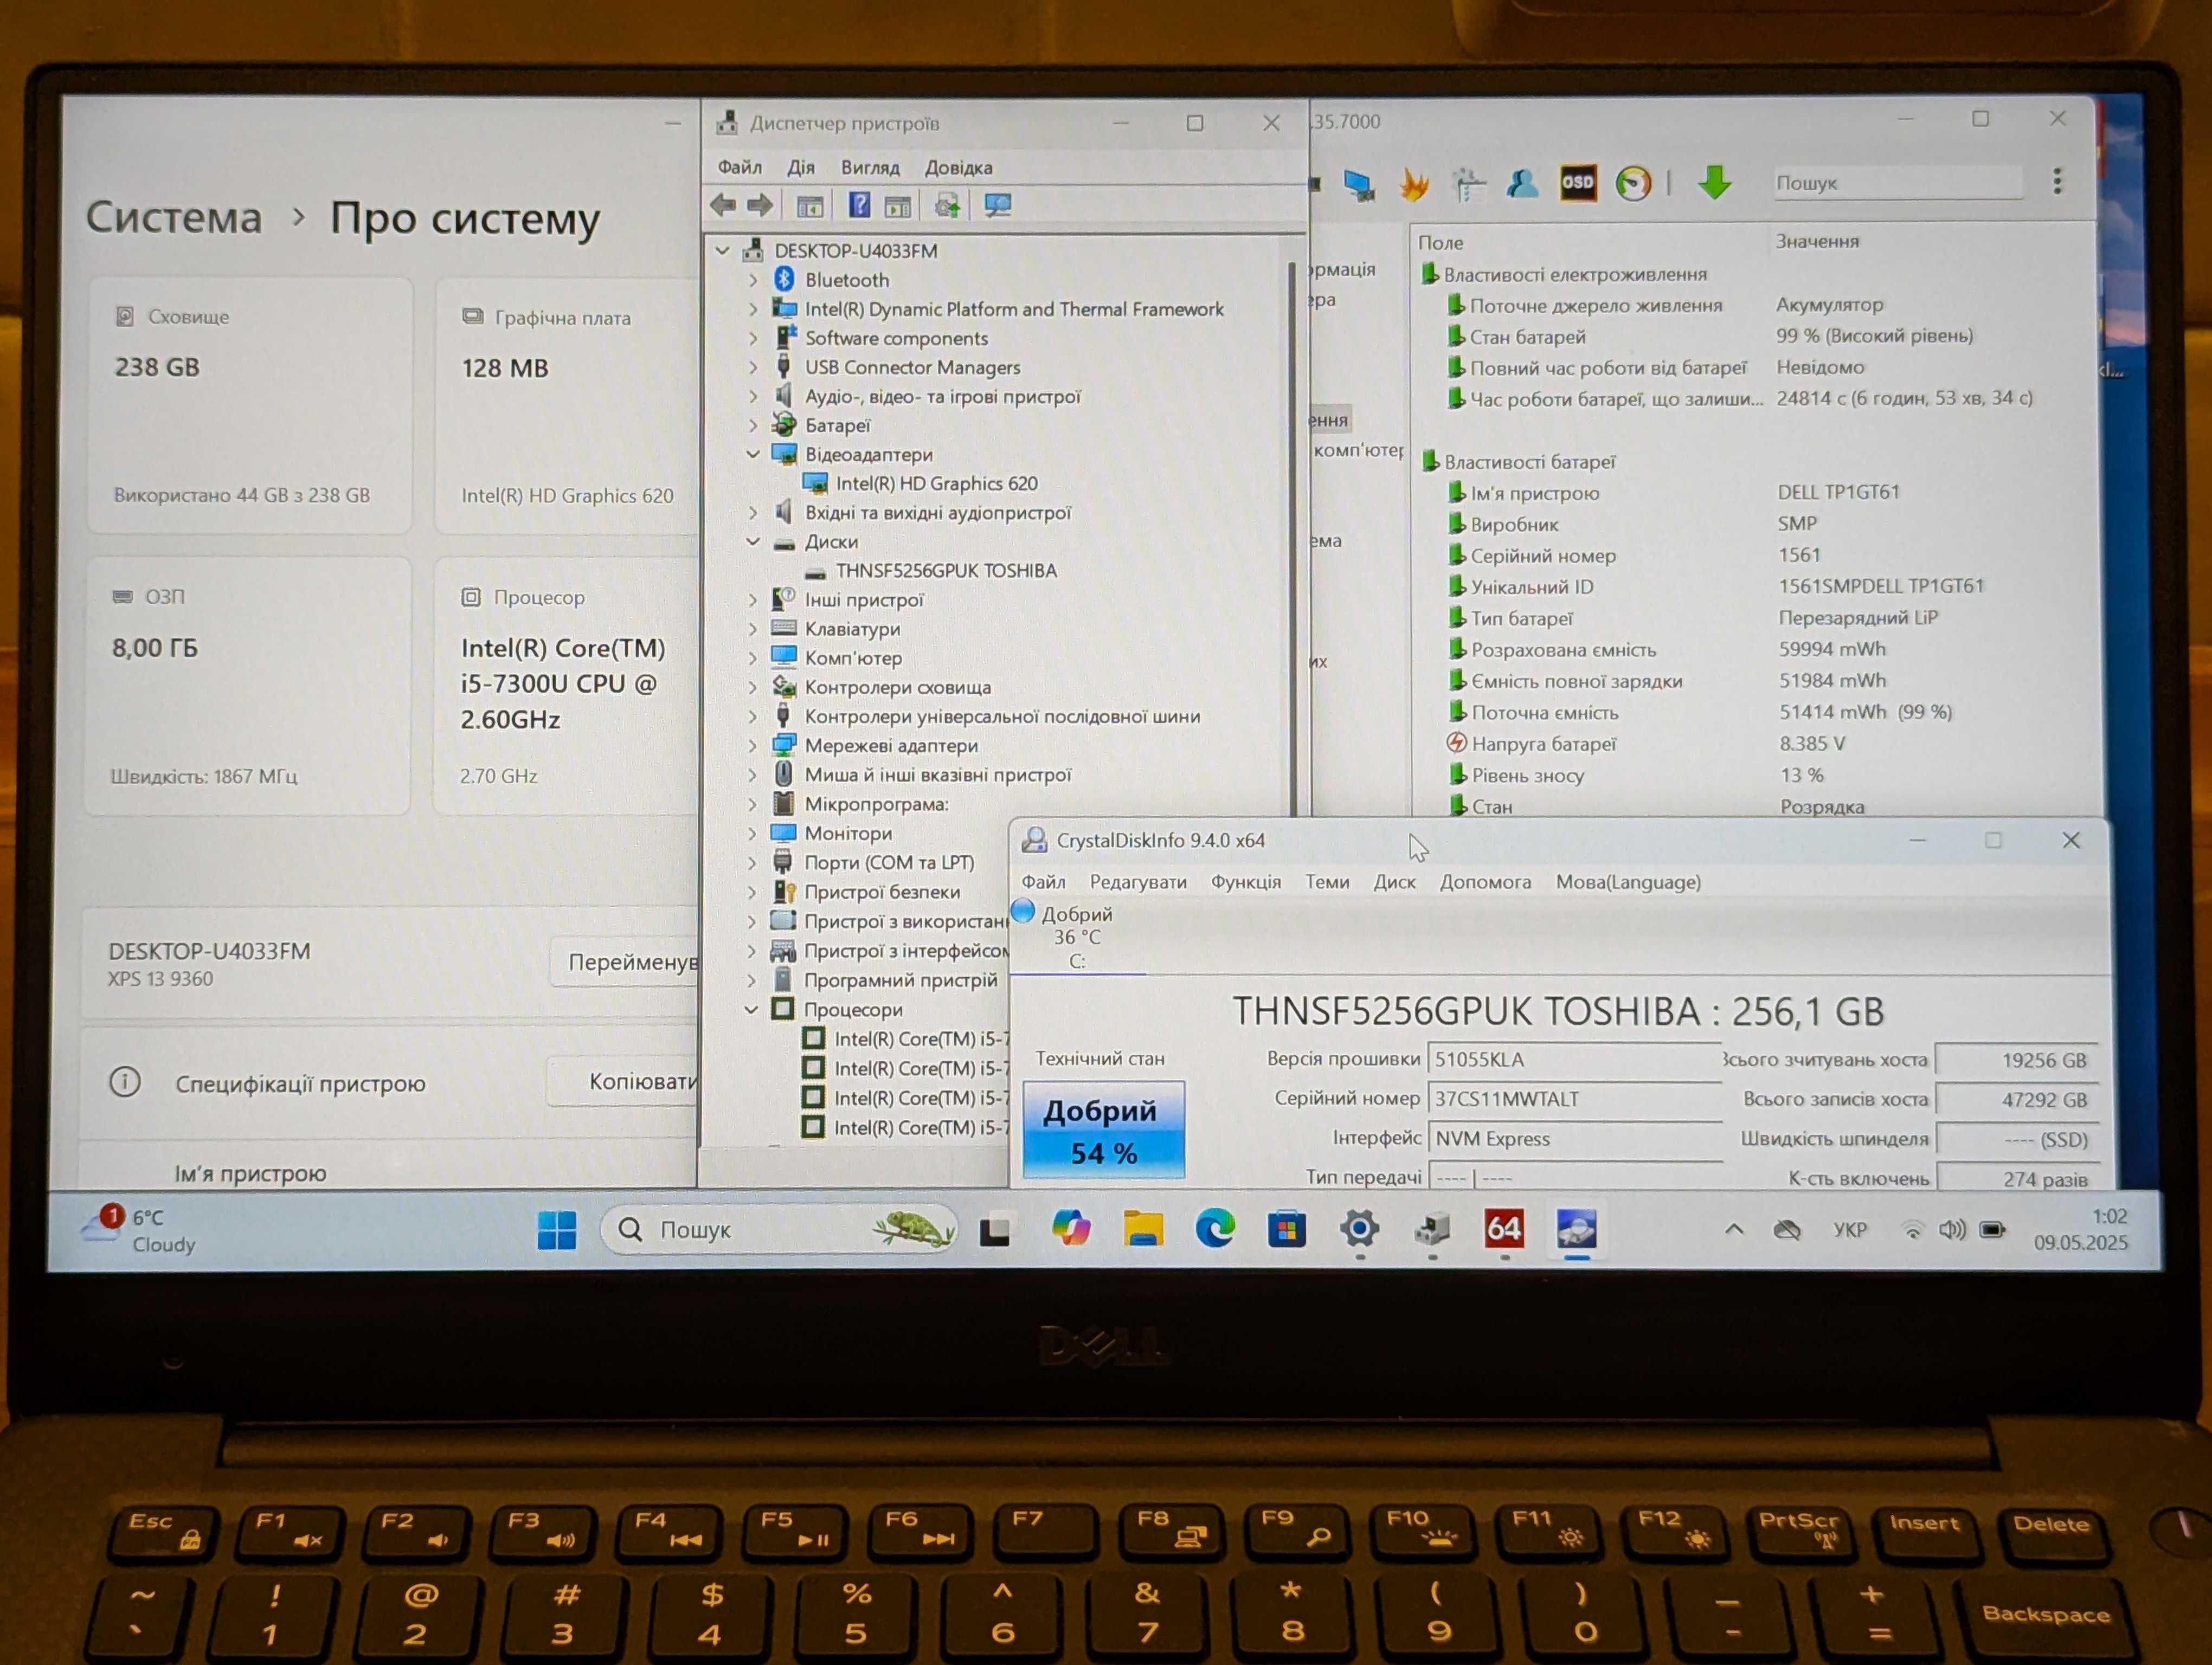This screenshot has width=2212, height=1665.
Task: Expand Bluetooth node in Device Manager
Action: (753, 281)
